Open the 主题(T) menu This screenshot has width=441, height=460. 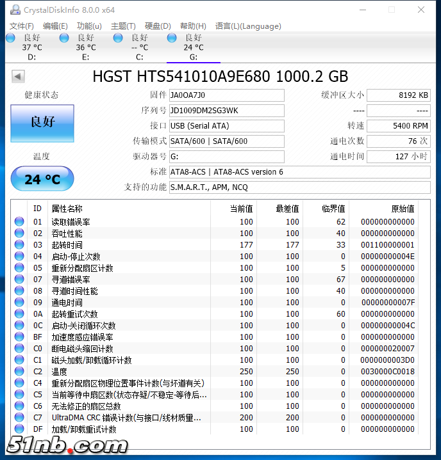123,26
